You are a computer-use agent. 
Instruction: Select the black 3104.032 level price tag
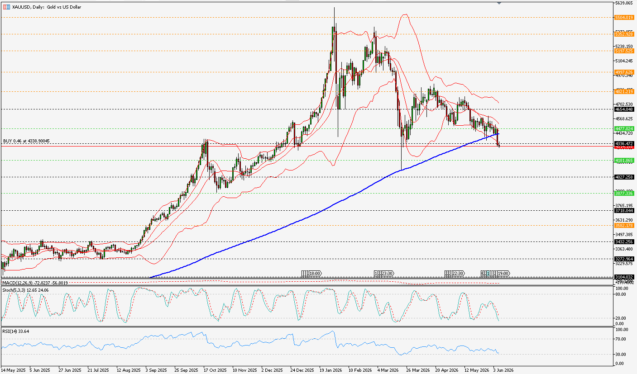[x=625, y=277]
